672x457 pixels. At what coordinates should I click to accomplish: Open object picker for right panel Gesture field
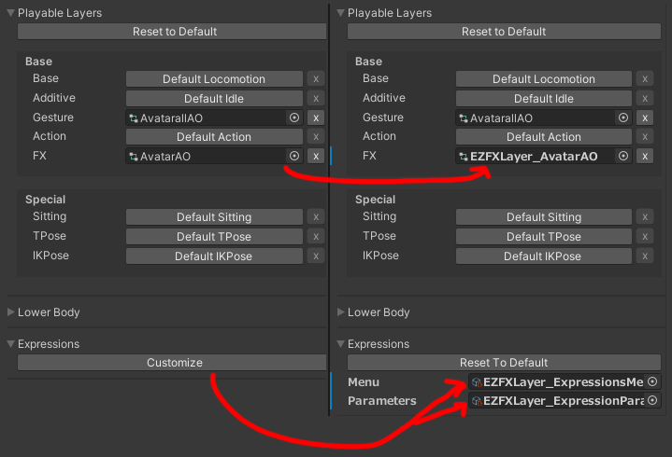(623, 118)
